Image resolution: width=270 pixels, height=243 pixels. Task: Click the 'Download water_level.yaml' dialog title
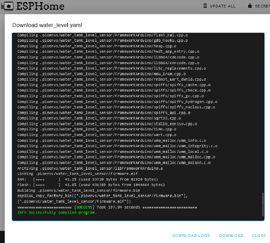[x=47, y=25]
